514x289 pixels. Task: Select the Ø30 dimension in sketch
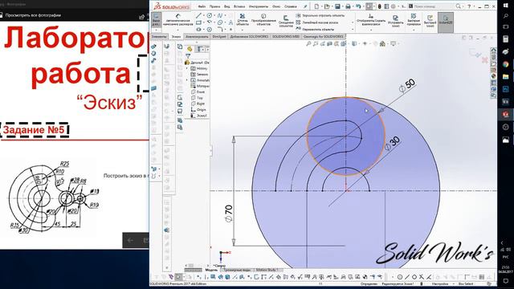[x=392, y=144]
